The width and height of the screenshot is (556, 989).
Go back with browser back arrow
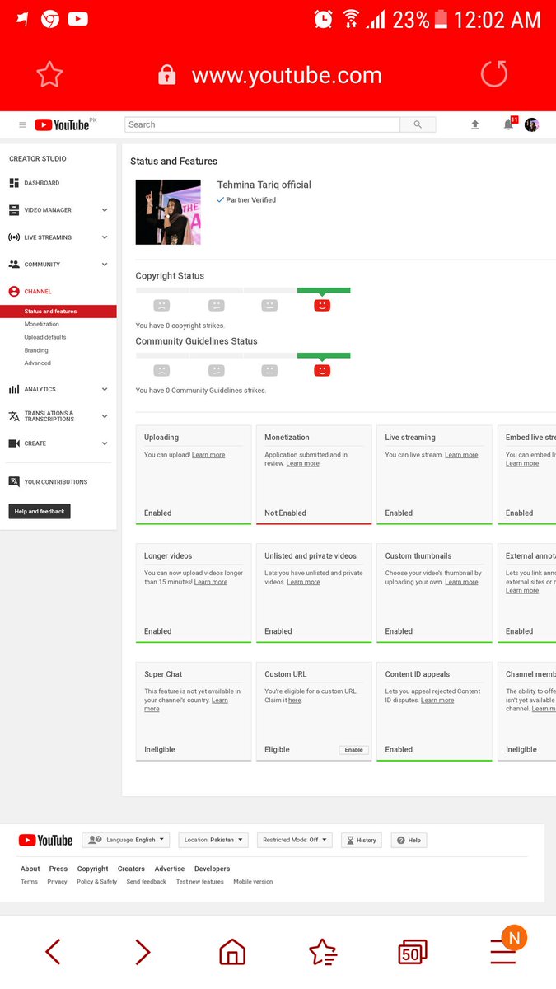[53, 952]
